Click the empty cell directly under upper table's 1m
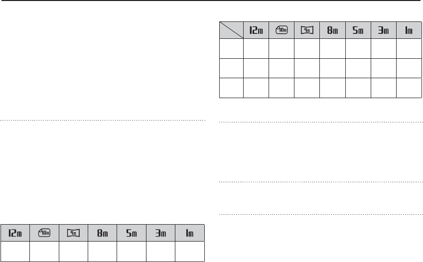 pyautogui.click(x=409, y=49)
